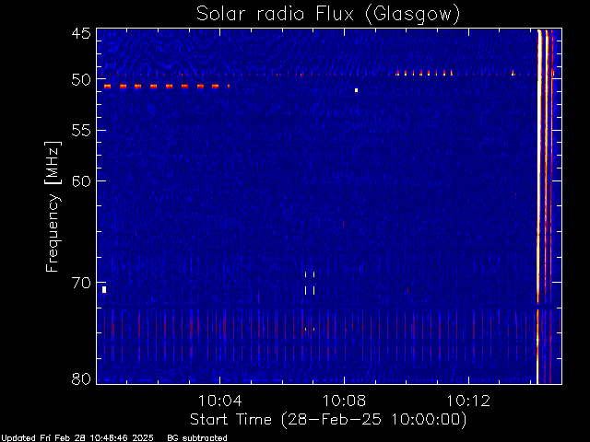Screen dimensions: 590x442
Task: Click the 70 frequency tick label
Action: point(81,283)
